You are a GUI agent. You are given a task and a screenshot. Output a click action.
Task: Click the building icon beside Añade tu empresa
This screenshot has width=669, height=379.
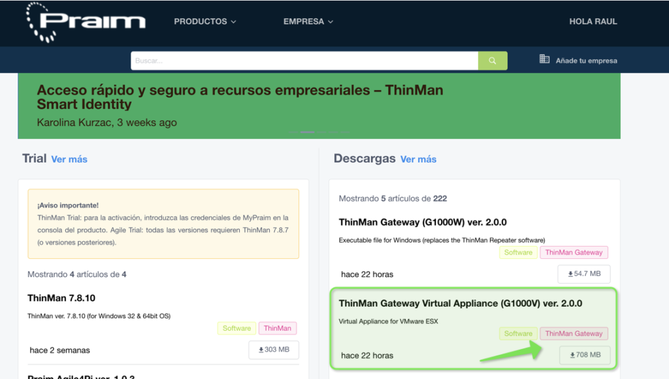(544, 59)
